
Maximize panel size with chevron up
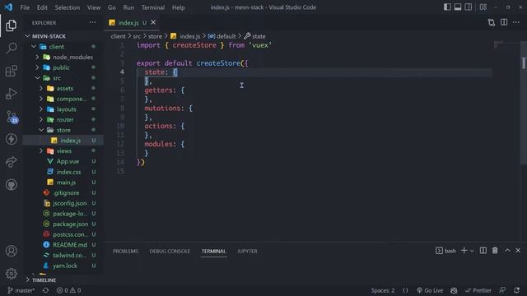tap(507, 251)
